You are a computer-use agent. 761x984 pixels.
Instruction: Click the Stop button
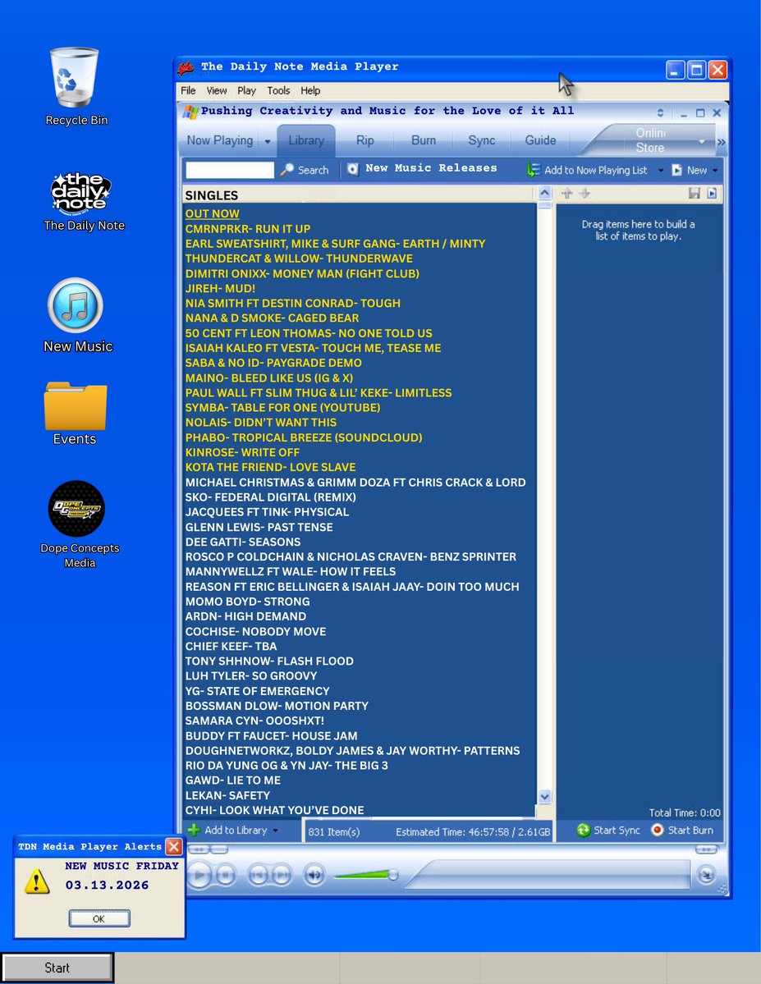pos(226,875)
